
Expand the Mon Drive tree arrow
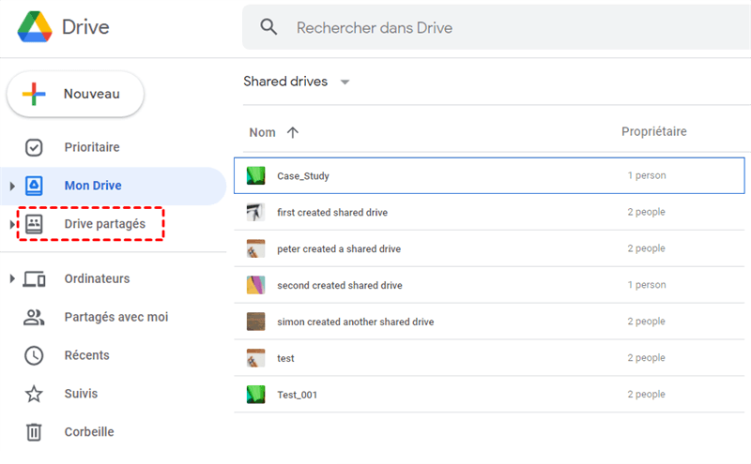point(11,186)
